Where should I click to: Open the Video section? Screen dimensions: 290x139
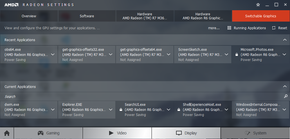(117, 133)
